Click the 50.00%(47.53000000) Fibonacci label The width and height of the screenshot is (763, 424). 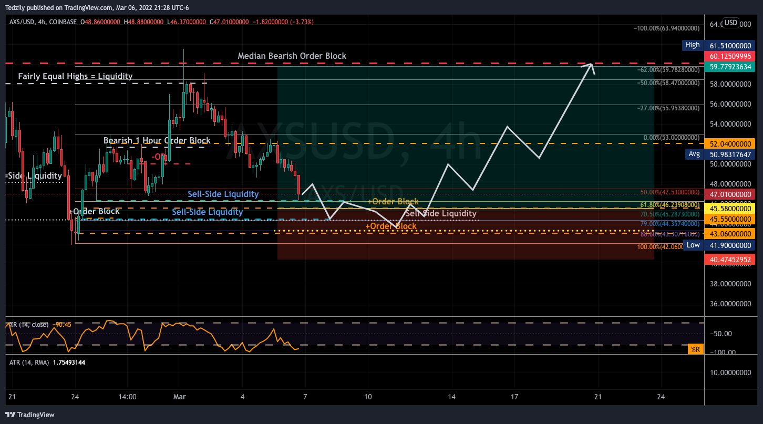[670, 192]
